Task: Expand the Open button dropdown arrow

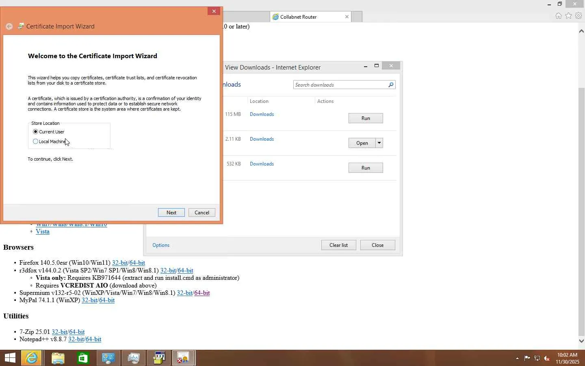Action: click(379, 143)
